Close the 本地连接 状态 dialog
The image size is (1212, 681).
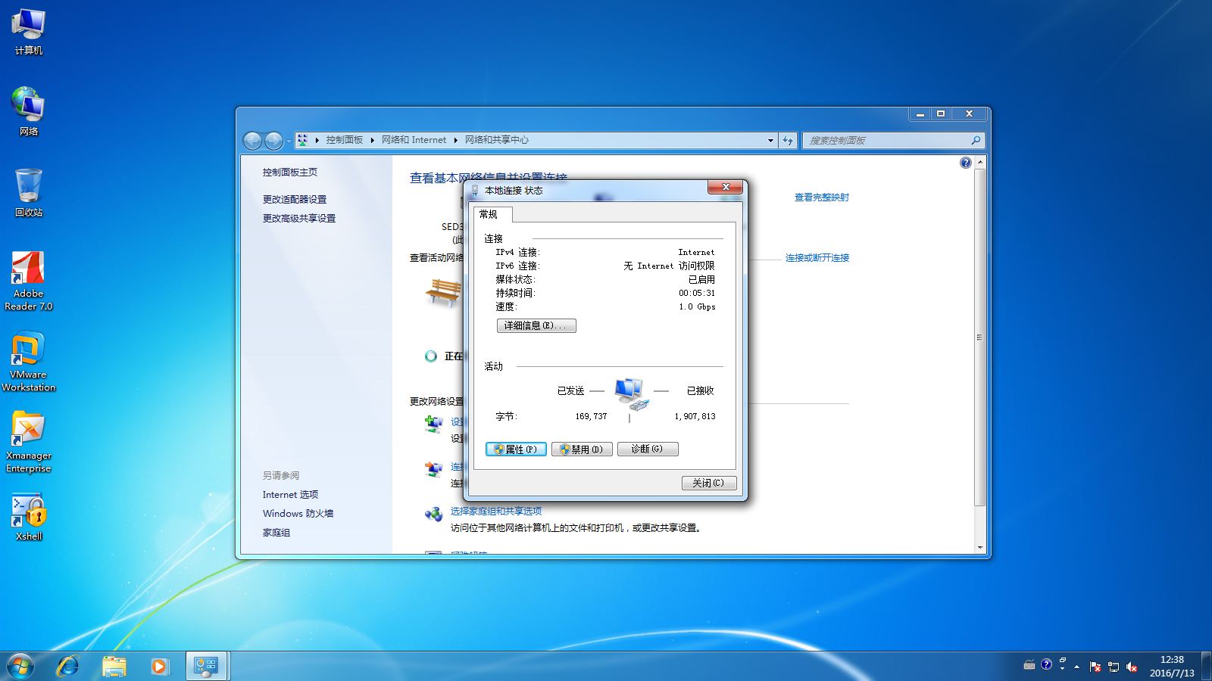point(726,187)
